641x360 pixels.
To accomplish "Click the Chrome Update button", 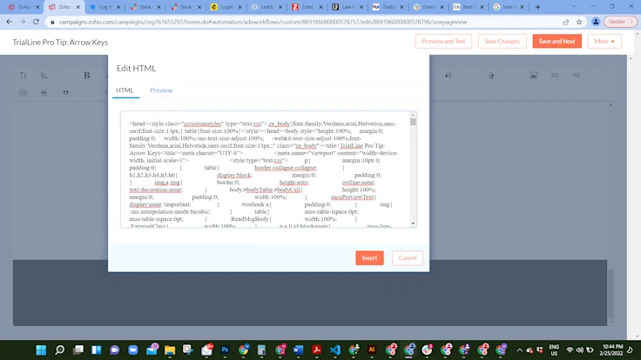I will pyautogui.click(x=620, y=22).
